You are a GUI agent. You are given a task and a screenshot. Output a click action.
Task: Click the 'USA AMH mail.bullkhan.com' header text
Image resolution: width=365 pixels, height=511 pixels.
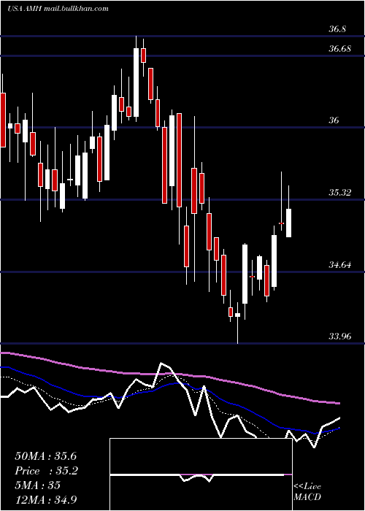click(x=58, y=9)
